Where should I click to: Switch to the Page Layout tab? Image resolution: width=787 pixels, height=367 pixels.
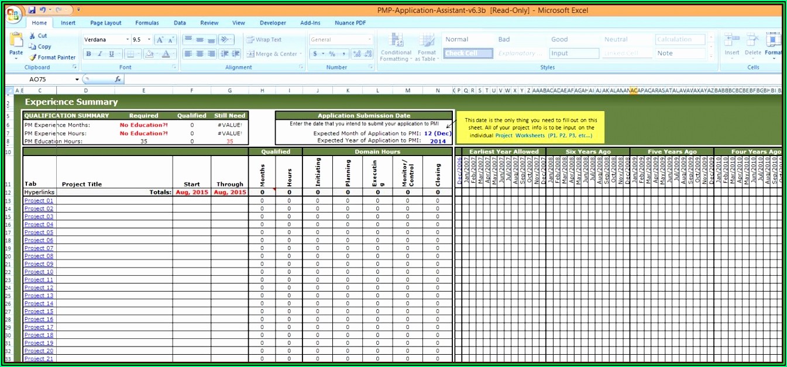coord(106,23)
